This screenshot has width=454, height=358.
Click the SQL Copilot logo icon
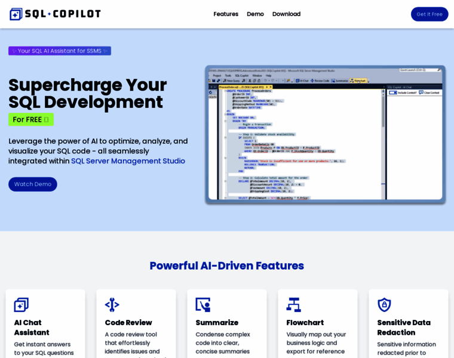click(16, 14)
